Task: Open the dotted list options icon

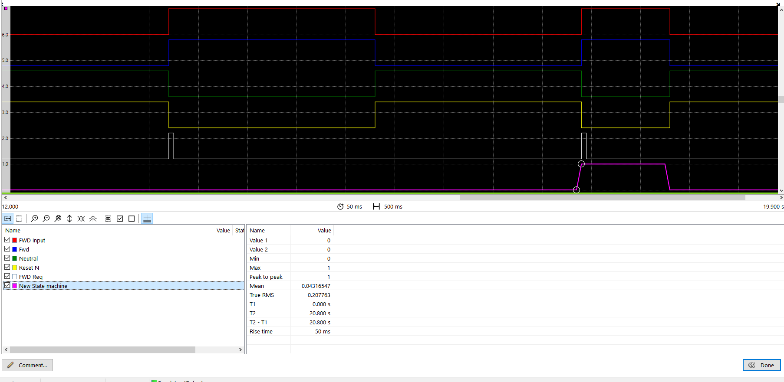Action: tap(108, 219)
